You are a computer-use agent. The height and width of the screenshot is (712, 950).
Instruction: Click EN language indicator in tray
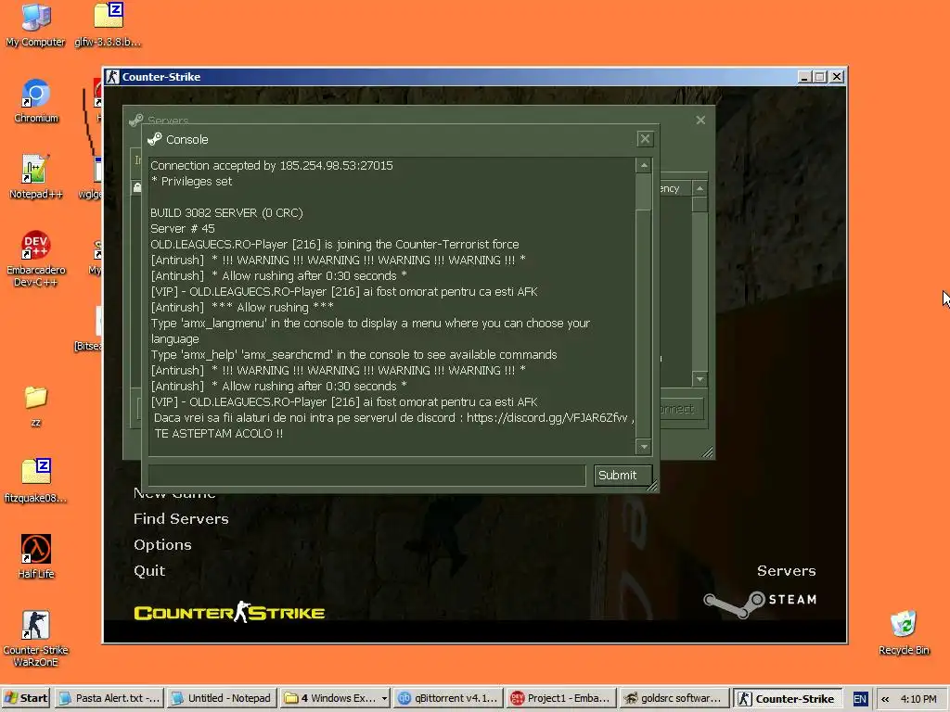(x=859, y=699)
